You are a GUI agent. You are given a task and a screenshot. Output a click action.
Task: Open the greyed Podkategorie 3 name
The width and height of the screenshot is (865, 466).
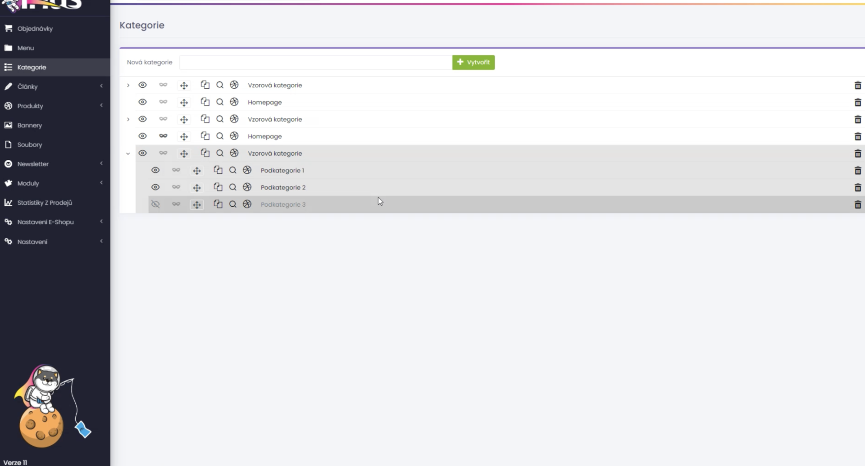(283, 204)
